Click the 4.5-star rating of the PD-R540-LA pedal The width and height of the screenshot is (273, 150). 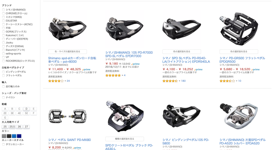170,81
